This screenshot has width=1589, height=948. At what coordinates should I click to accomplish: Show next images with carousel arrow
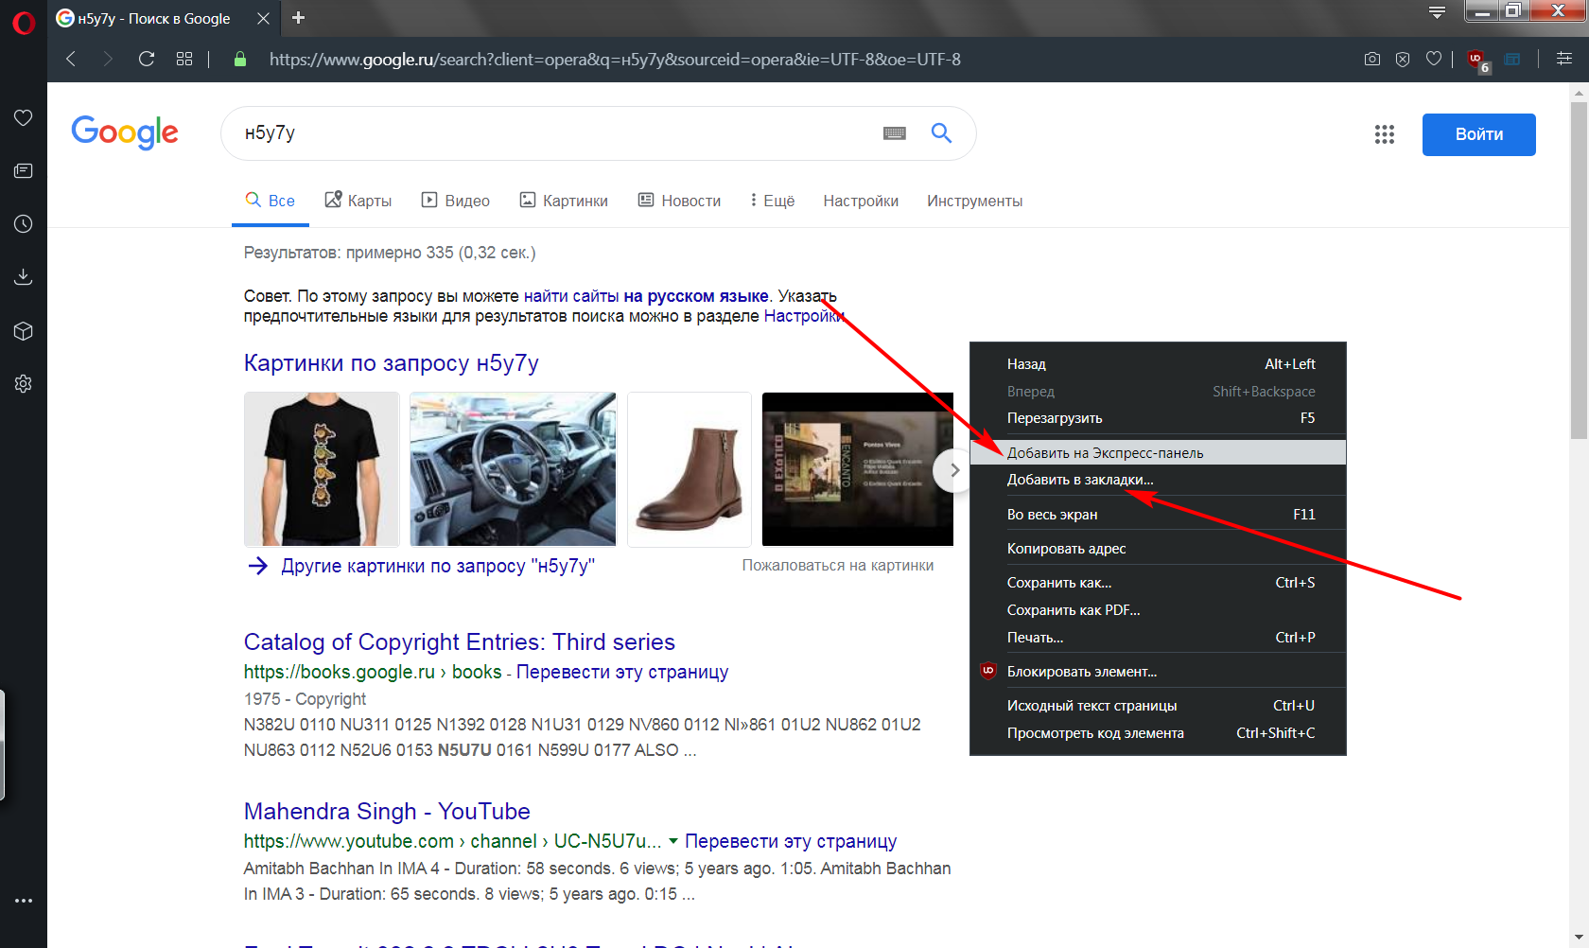tap(952, 470)
